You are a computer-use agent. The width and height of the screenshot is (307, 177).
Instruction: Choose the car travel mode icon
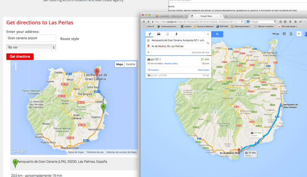159,34
